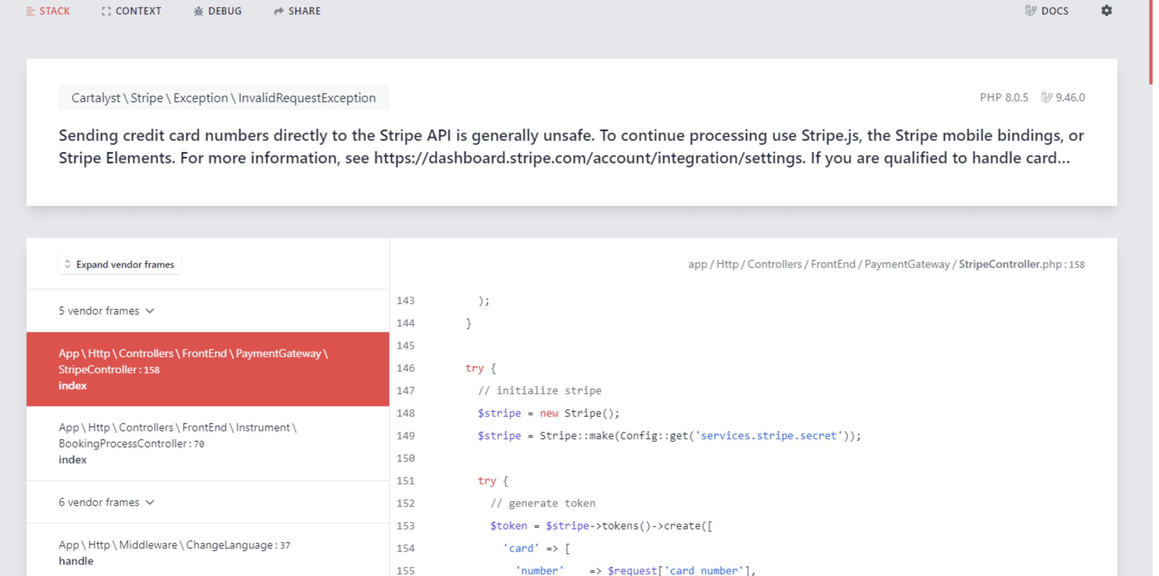Click the up-down arrows on Expand vendor frames

click(x=68, y=264)
